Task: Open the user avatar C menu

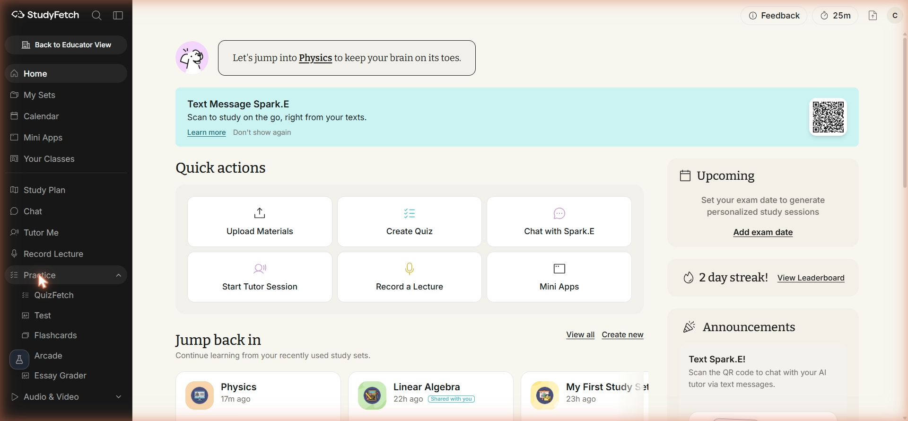Action: tap(895, 16)
